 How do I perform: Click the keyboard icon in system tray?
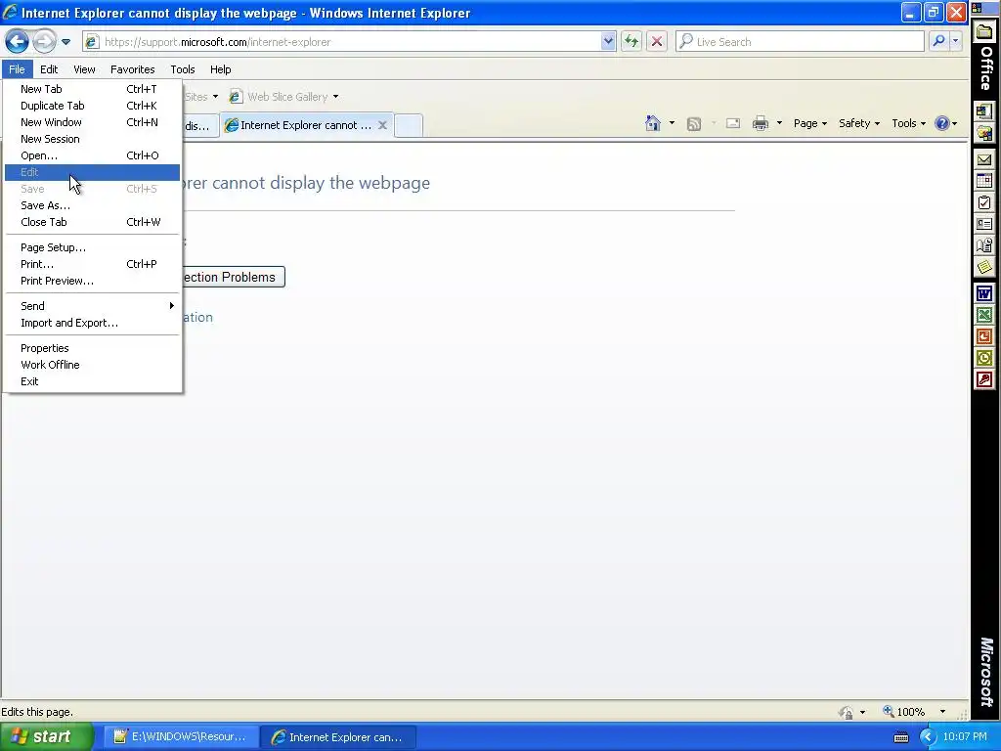(900, 737)
